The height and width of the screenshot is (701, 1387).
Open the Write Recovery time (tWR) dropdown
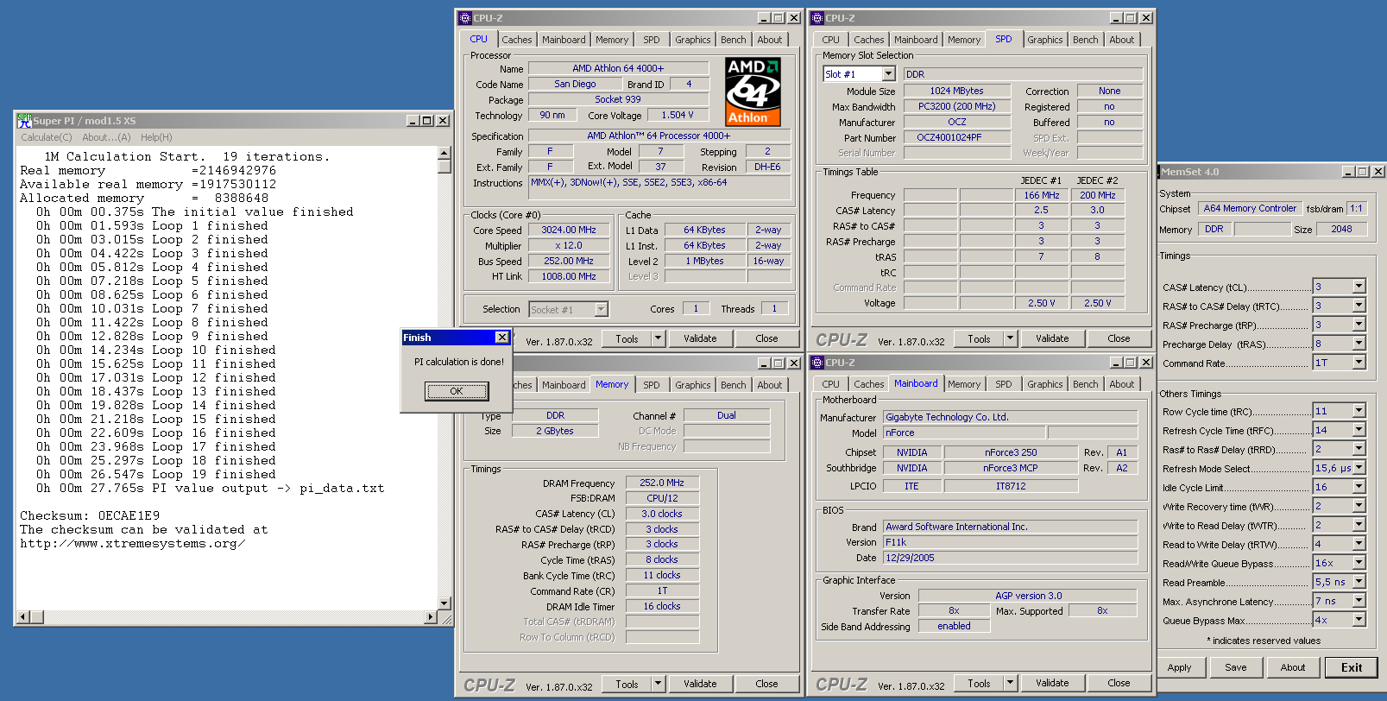(1359, 506)
